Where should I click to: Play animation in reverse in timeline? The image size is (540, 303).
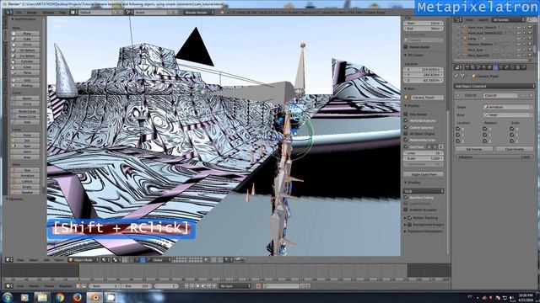coord(198,286)
